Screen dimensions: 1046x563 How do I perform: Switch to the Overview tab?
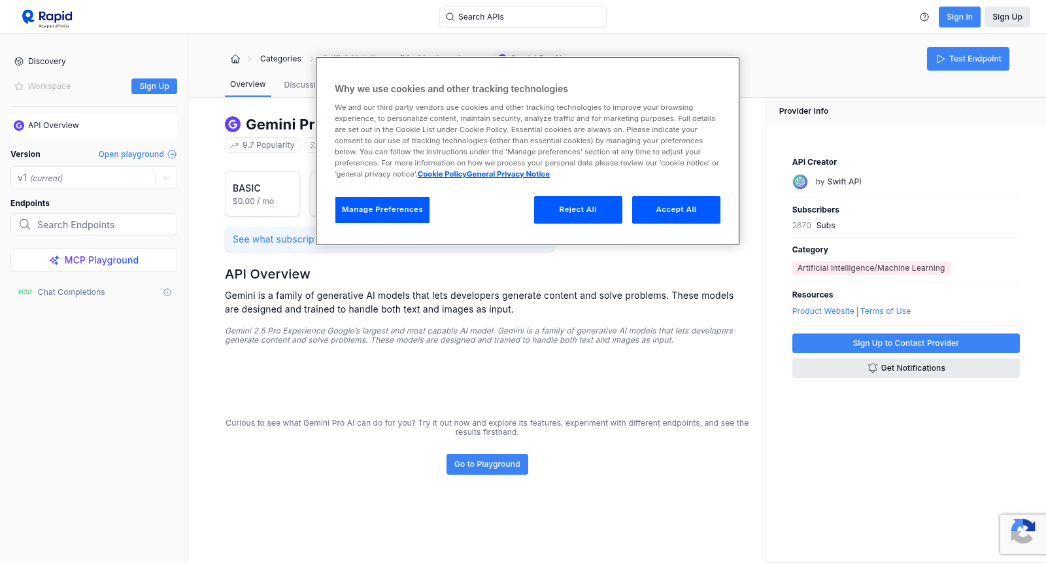click(x=248, y=84)
